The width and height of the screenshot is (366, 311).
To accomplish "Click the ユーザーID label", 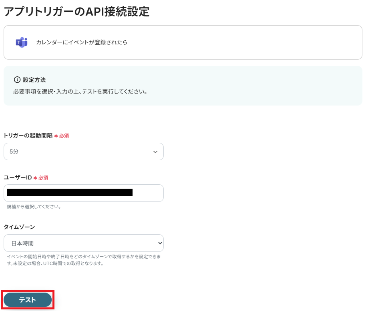I will 18,177.
